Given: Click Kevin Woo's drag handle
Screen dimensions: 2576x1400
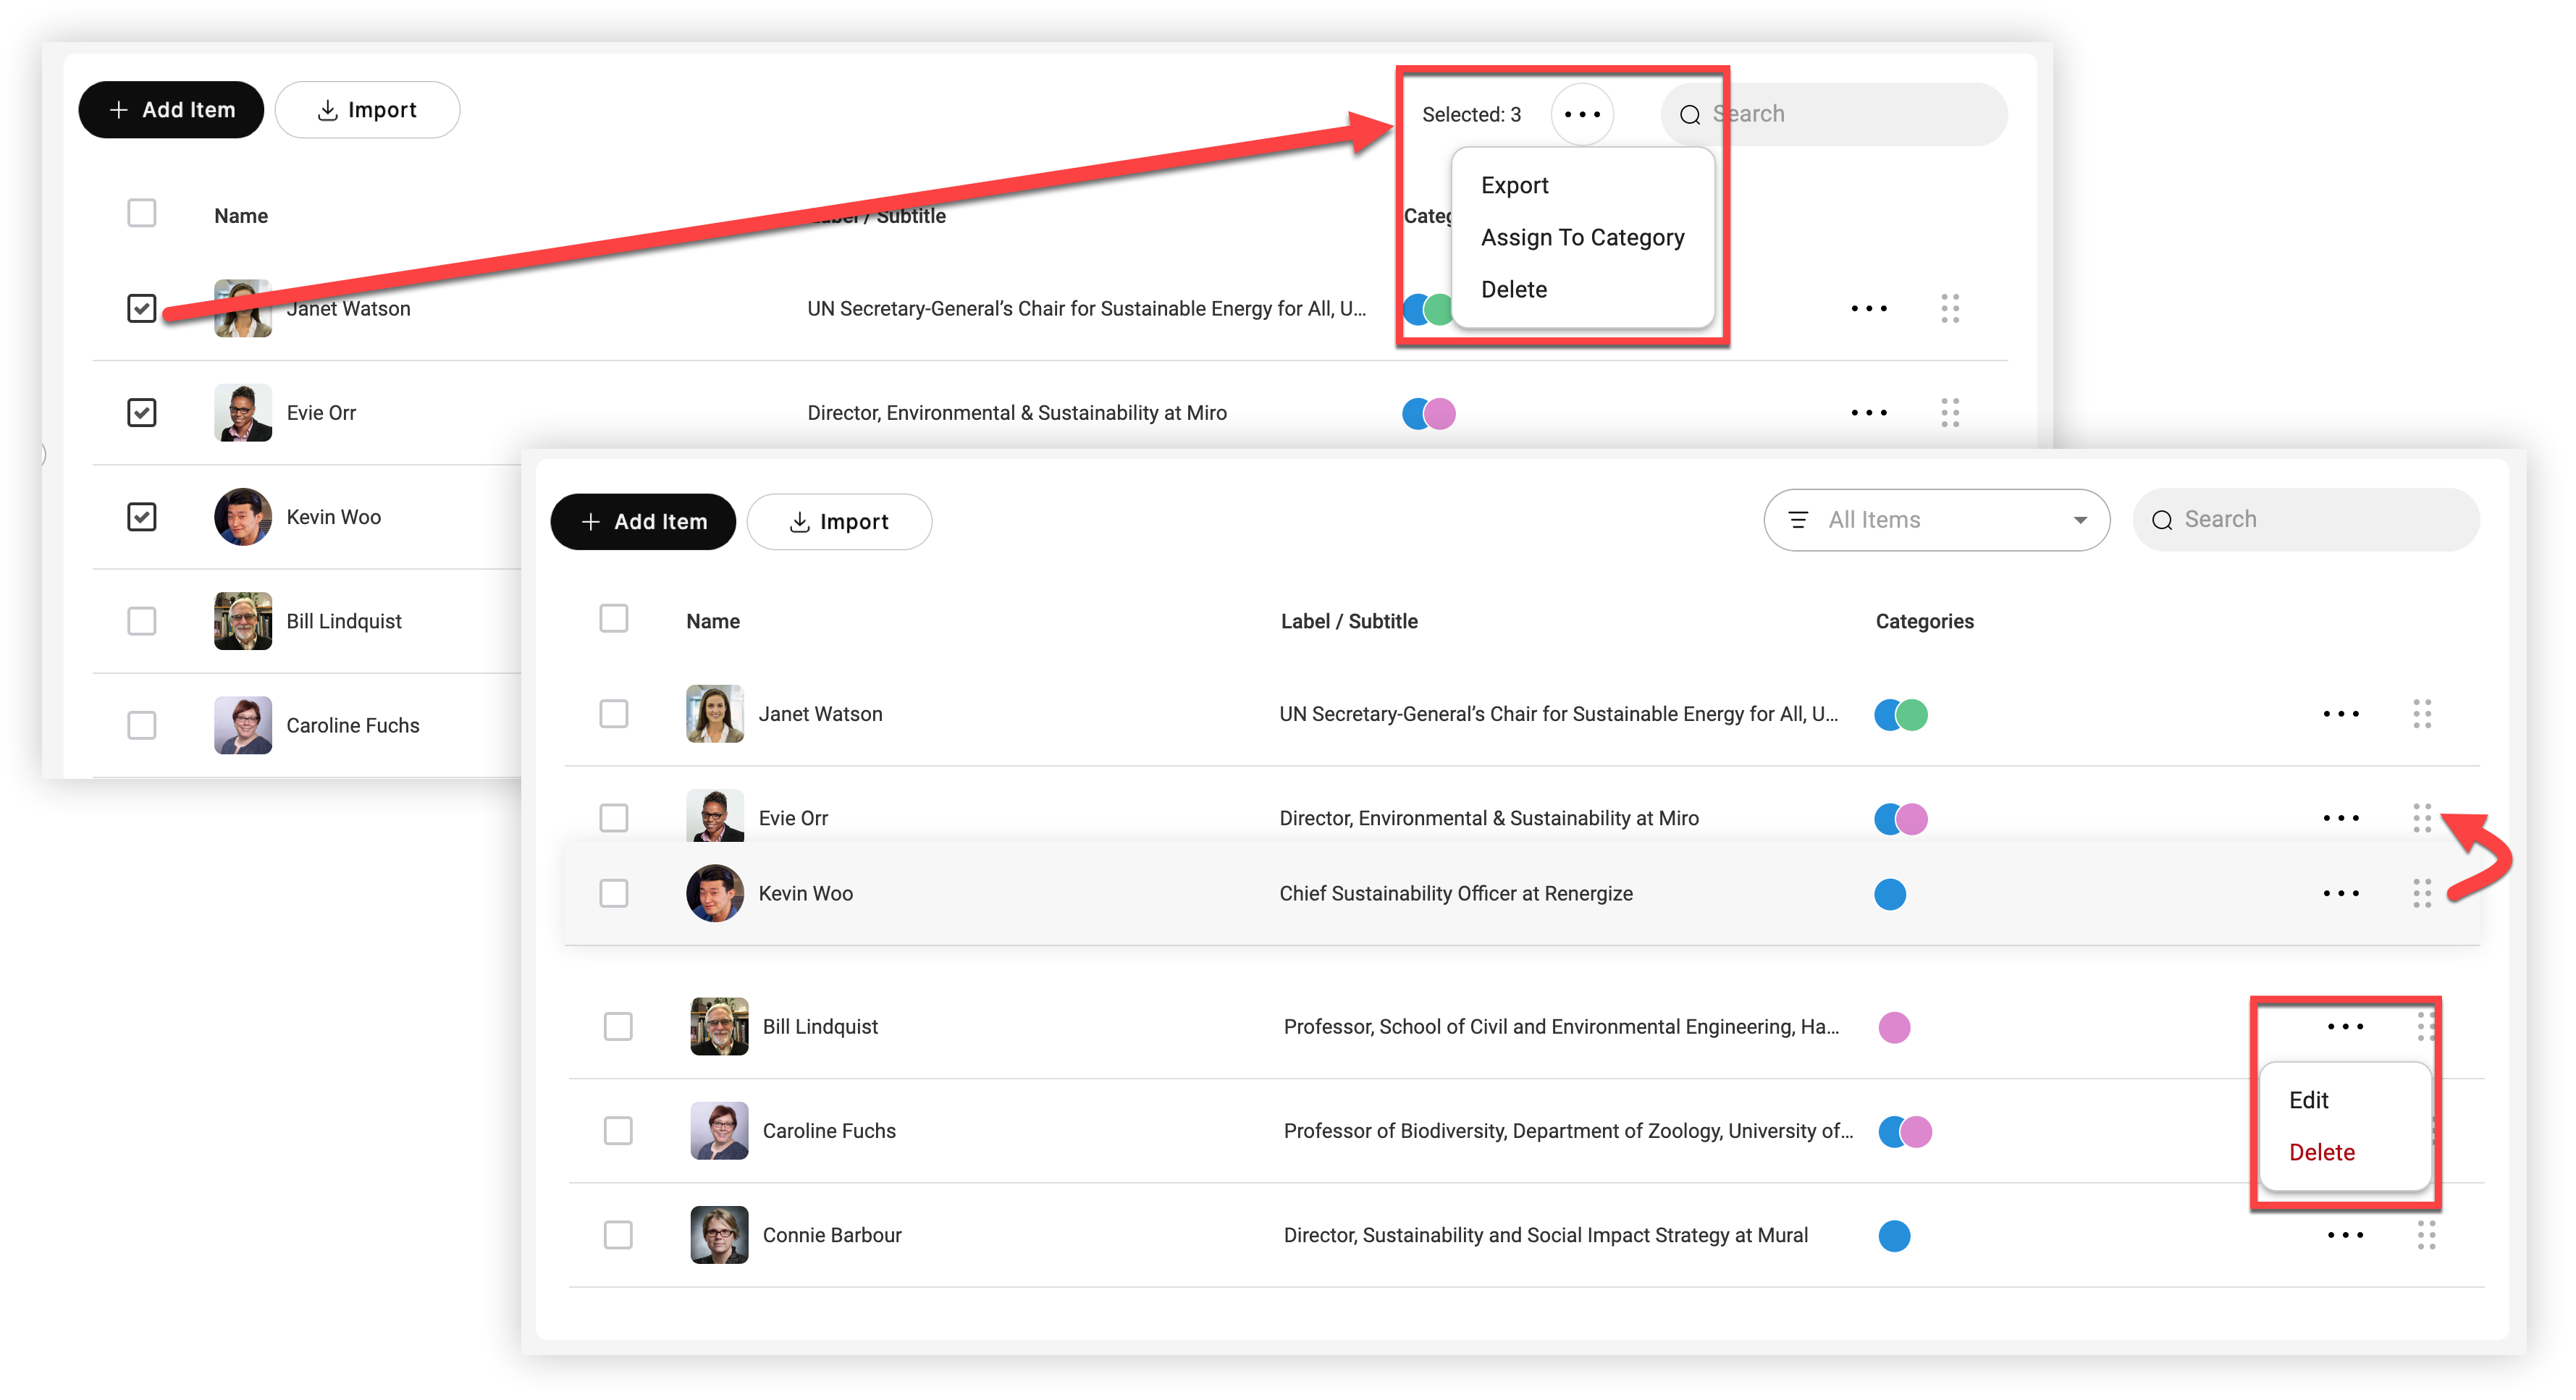Looking at the screenshot, I should click(x=2422, y=893).
